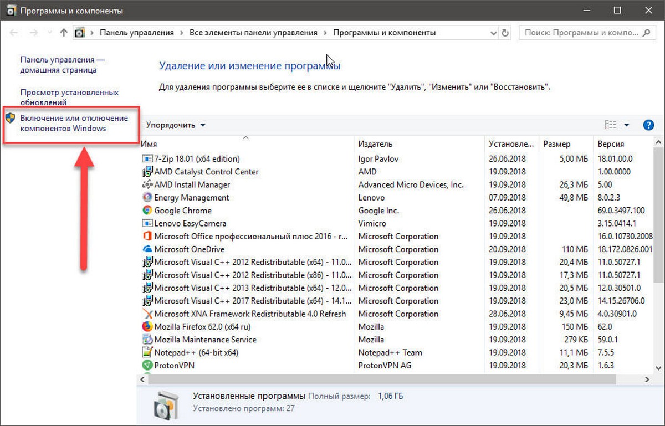Click version 69.0.3497.100 cell
This screenshot has width=665, height=426.
coord(621,211)
